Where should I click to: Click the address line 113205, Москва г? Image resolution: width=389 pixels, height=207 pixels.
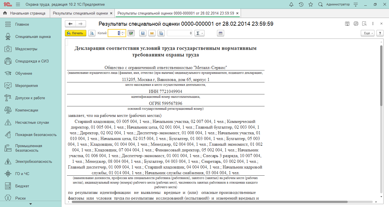(165, 80)
